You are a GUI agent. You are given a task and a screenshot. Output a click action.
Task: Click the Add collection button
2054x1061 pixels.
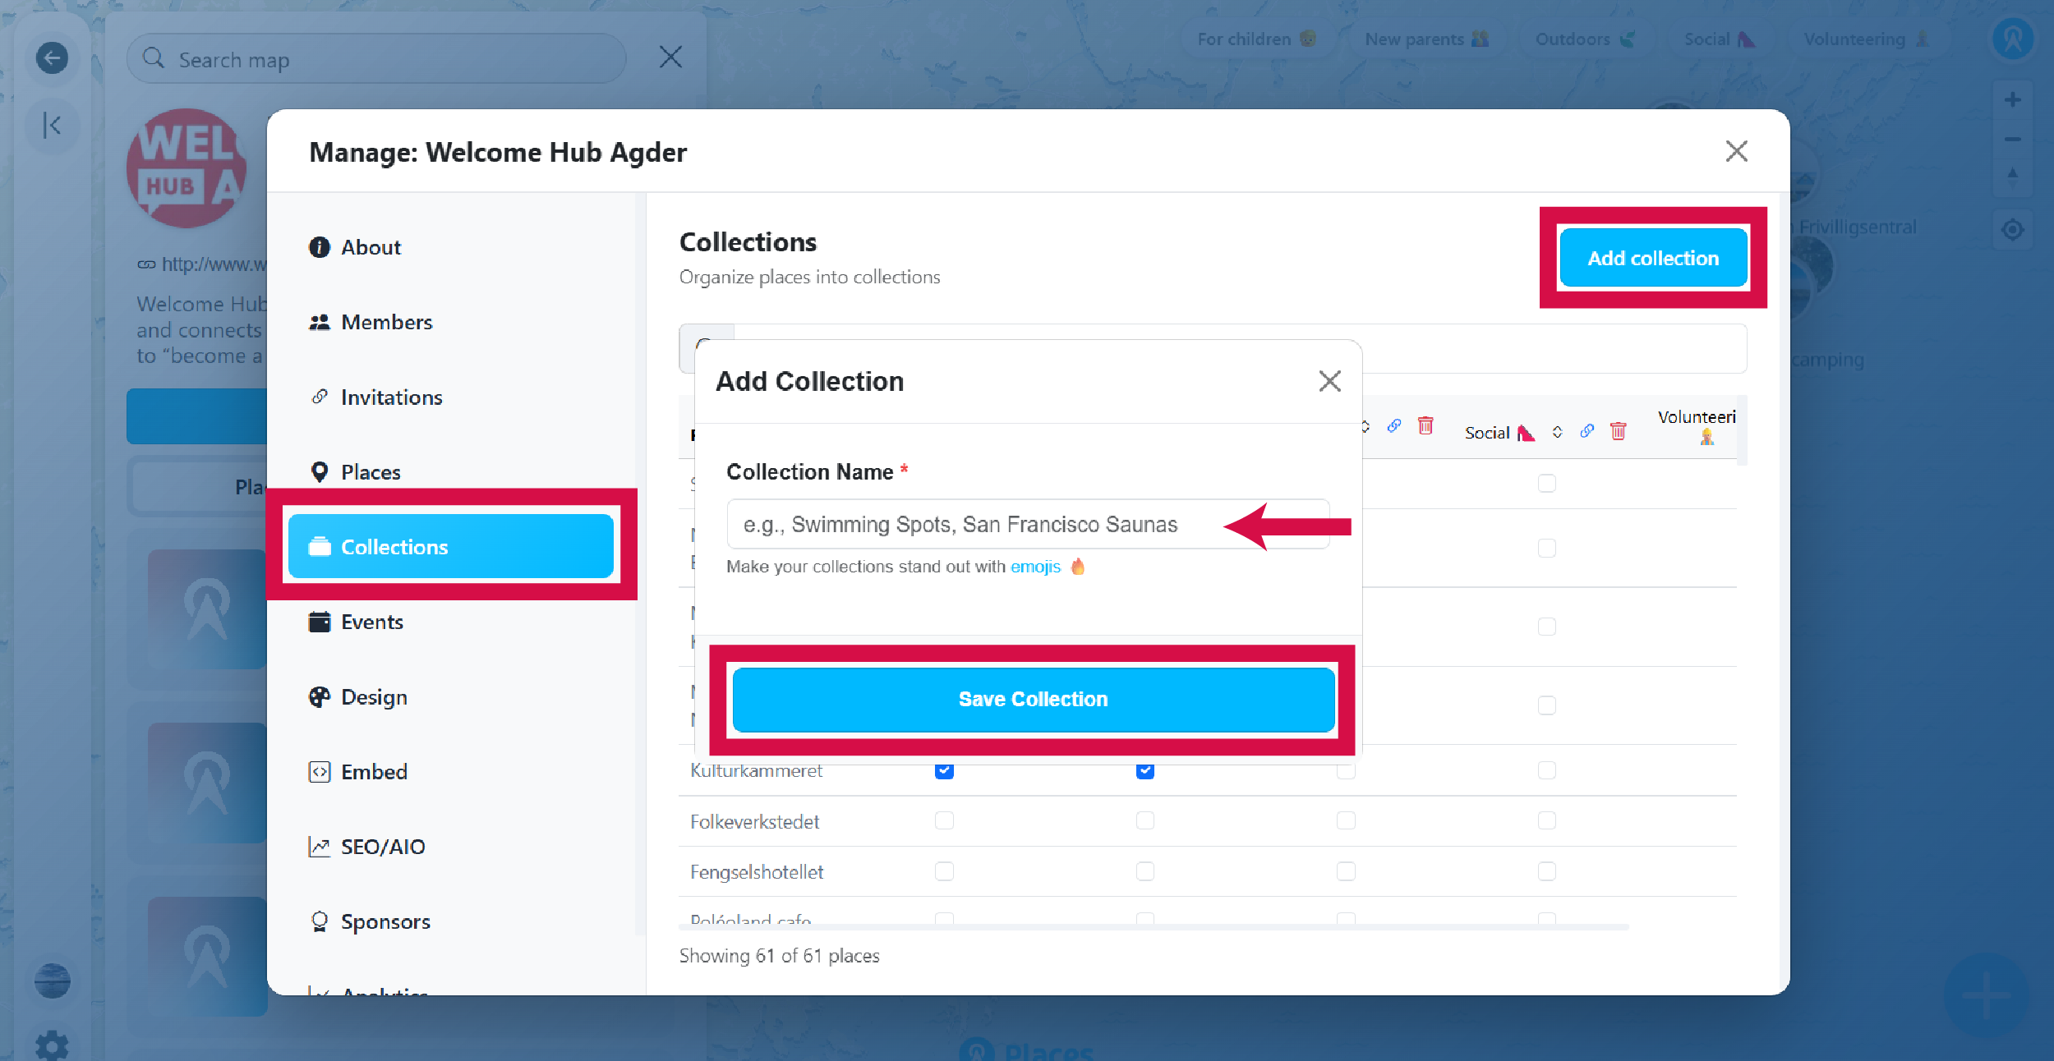click(x=1653, y=258)
